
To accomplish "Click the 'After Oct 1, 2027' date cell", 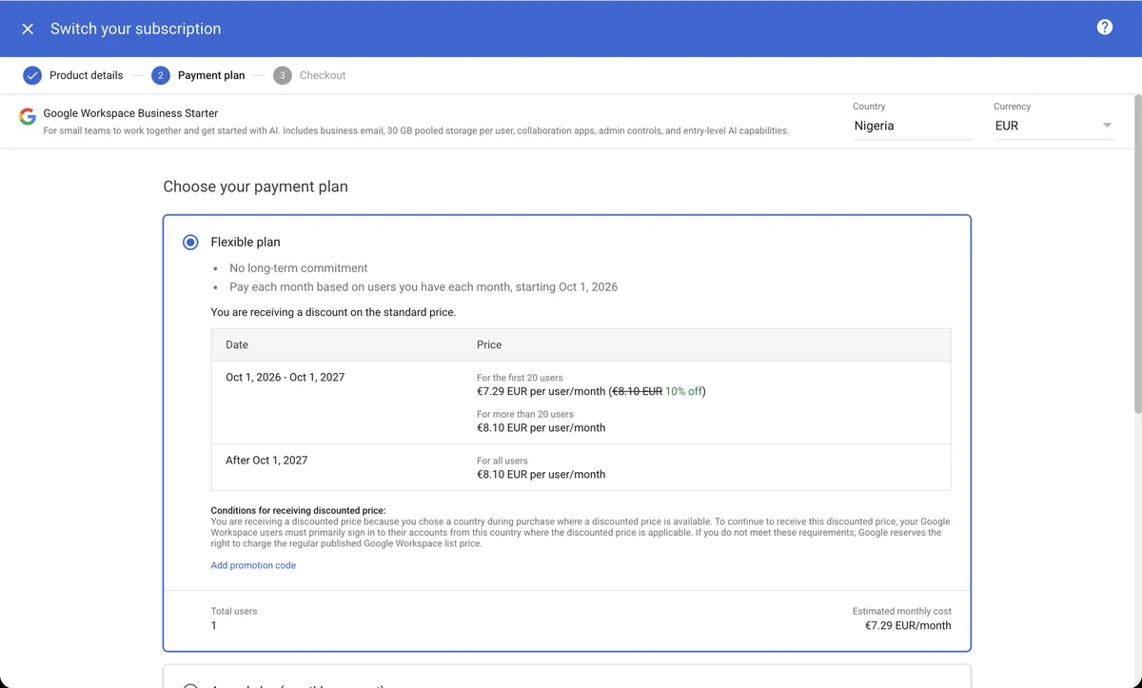I will click(266, 460).
